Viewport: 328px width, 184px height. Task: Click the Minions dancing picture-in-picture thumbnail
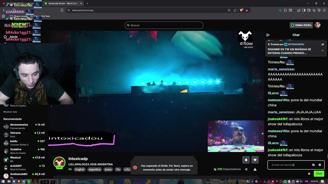pos(236,136)
